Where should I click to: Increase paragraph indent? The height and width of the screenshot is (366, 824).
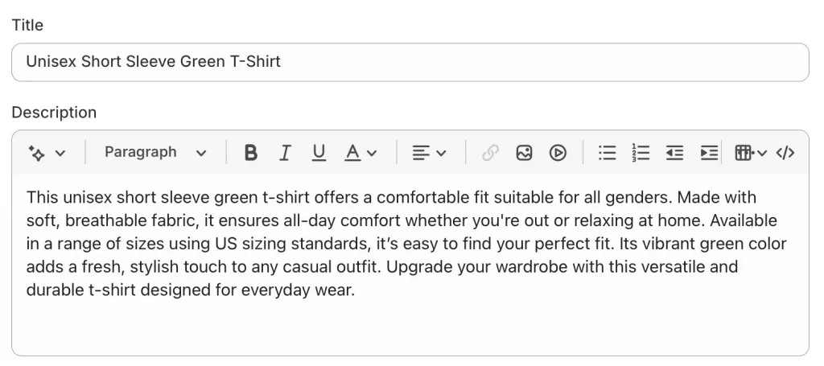[x=709, y=153]
